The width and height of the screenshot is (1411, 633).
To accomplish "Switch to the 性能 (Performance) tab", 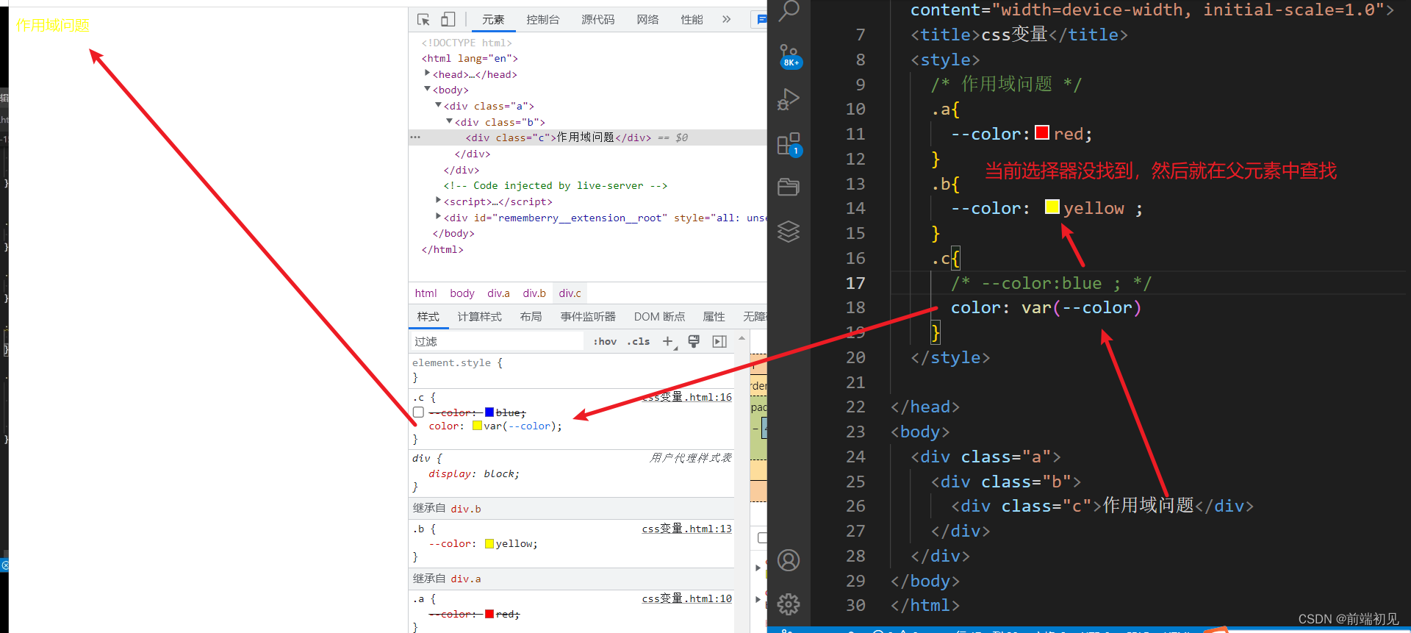I will [x=692, y=20].
